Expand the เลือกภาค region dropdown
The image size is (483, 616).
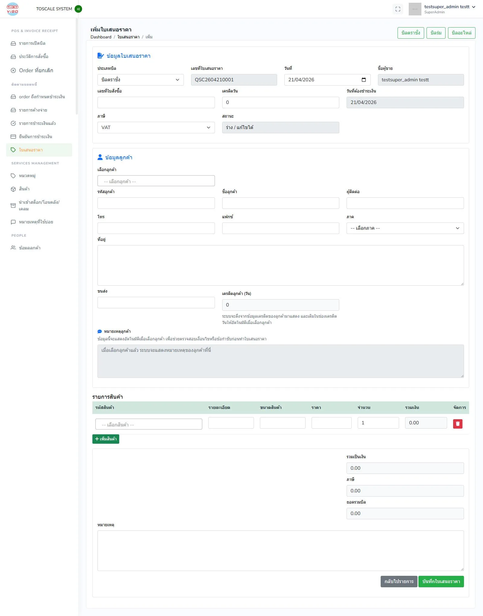[405, 228]
